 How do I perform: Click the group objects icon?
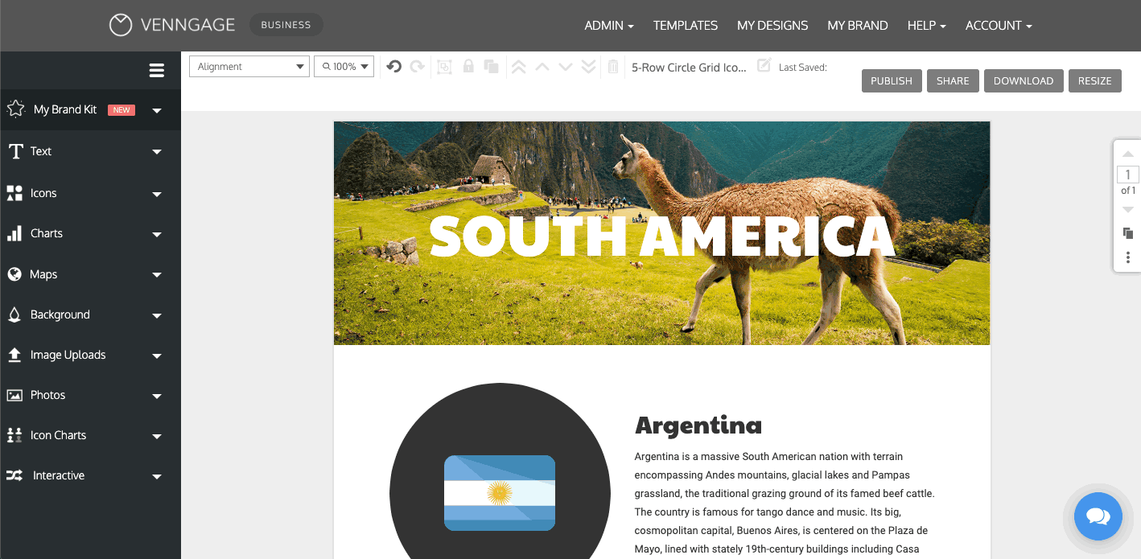point(444,67)
